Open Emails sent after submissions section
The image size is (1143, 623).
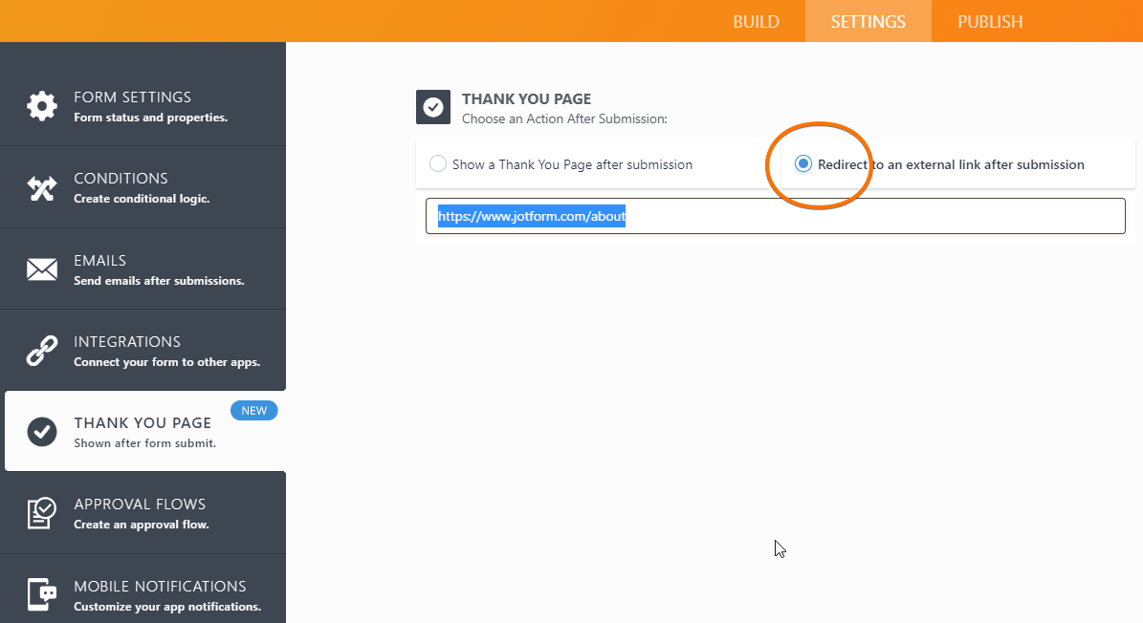[x=158, y=280]
